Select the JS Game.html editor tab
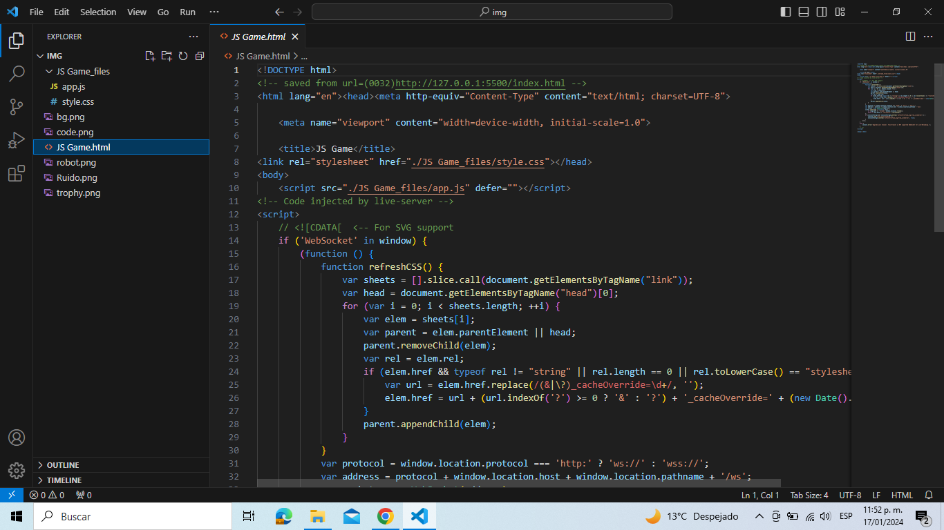The image size is (944, 530). [258, 37]
